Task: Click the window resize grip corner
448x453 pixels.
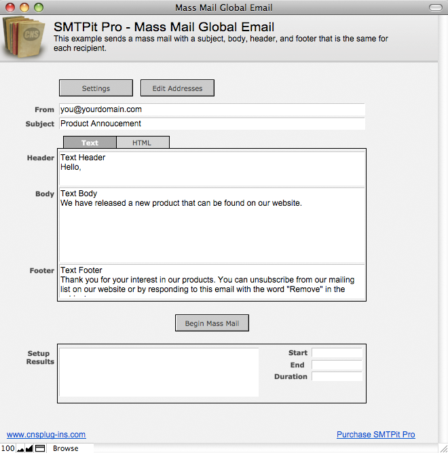Action: point(443,448)
